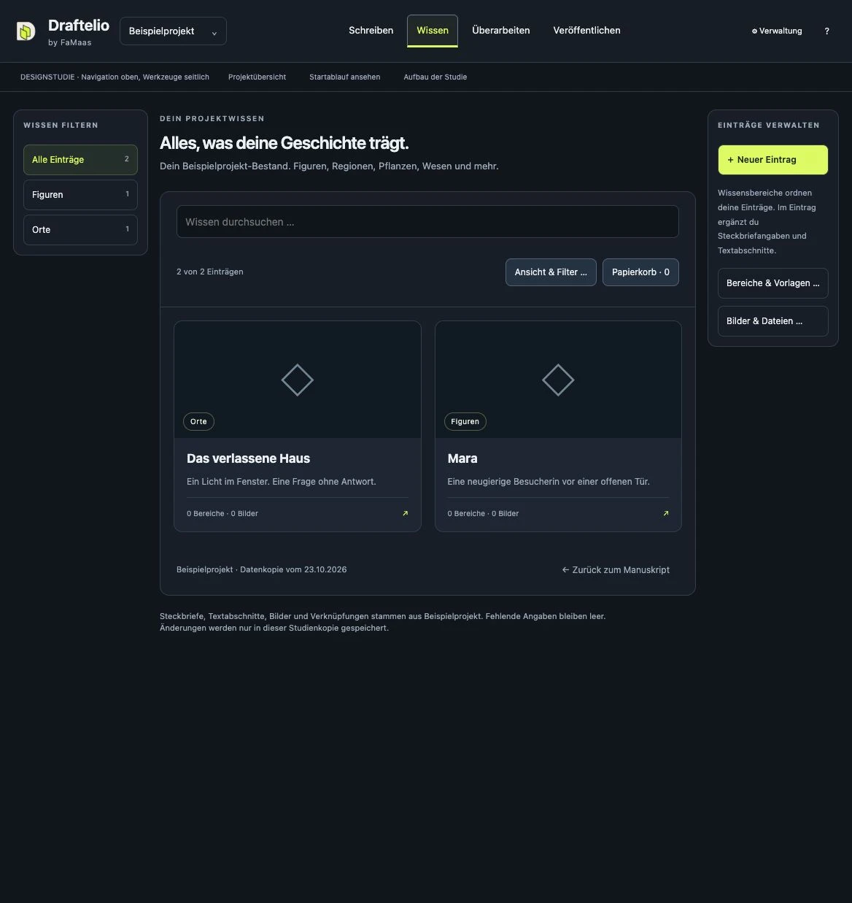Screen dimensions: 852x903
Task: Go back via Zurück zum Manuskript
Action: (x=616, y=570)
